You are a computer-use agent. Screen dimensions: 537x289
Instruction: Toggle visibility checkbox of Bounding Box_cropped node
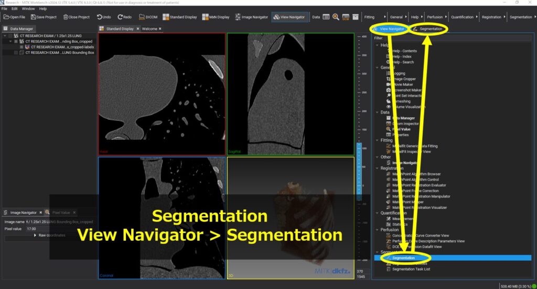point(16,41)
